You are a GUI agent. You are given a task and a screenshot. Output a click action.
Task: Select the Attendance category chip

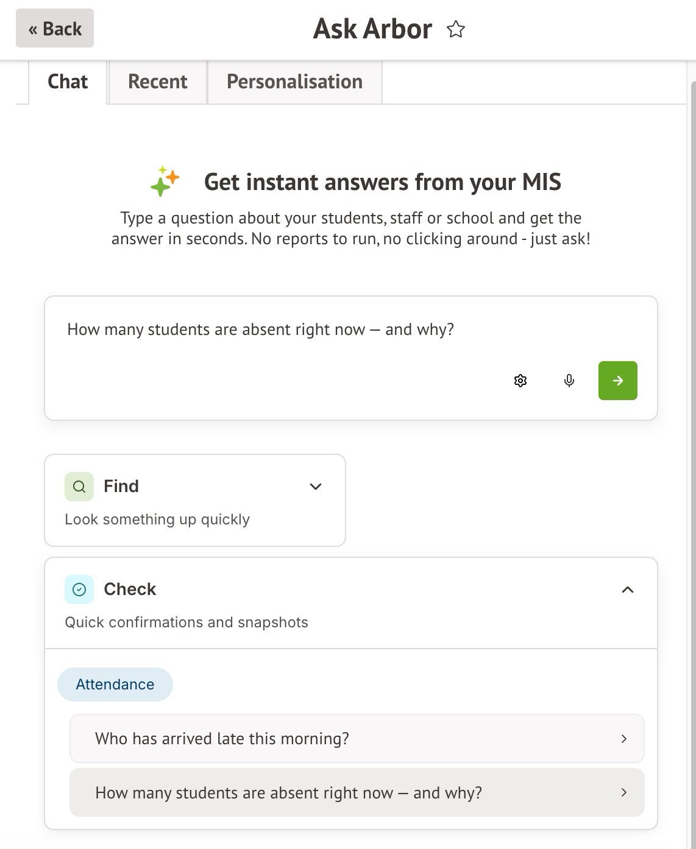point(115,685)
